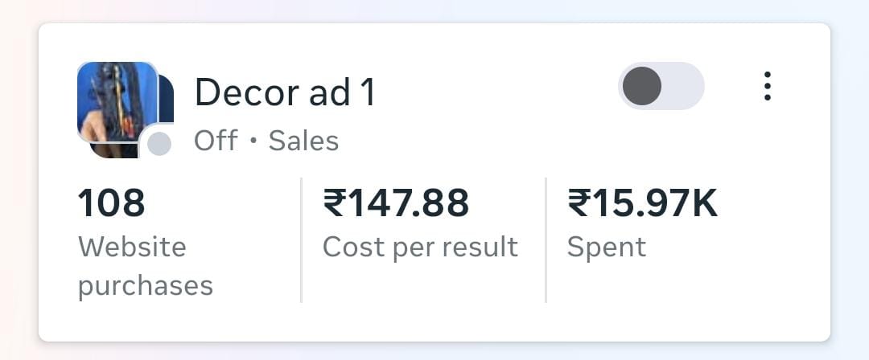Open the three-dot more options menu
This screenshot has width=869, height=360.
(767, 86)
